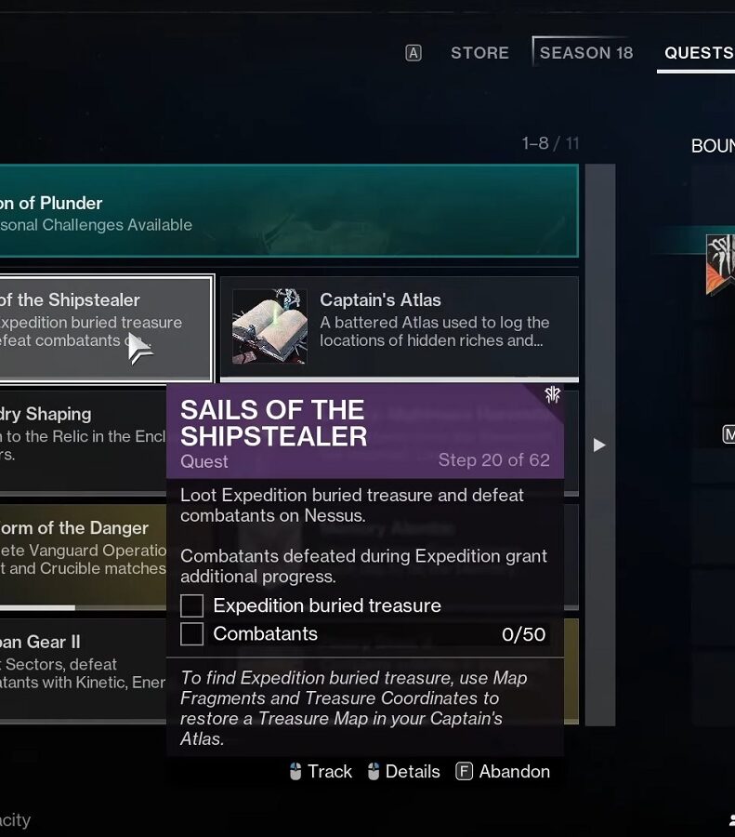Select the bounty emblem icon at right
This screenshot has height=837, width=735.
[x=721, y=264]
